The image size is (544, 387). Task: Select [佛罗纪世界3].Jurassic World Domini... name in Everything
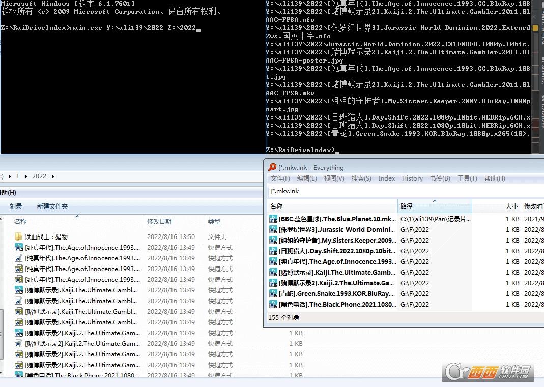(336, 229)
